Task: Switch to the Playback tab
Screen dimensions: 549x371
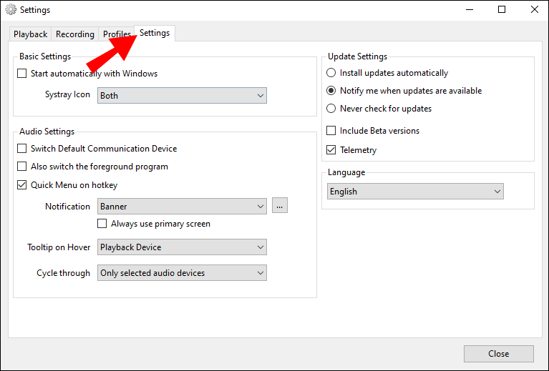Action: click(x=31, y=34)
